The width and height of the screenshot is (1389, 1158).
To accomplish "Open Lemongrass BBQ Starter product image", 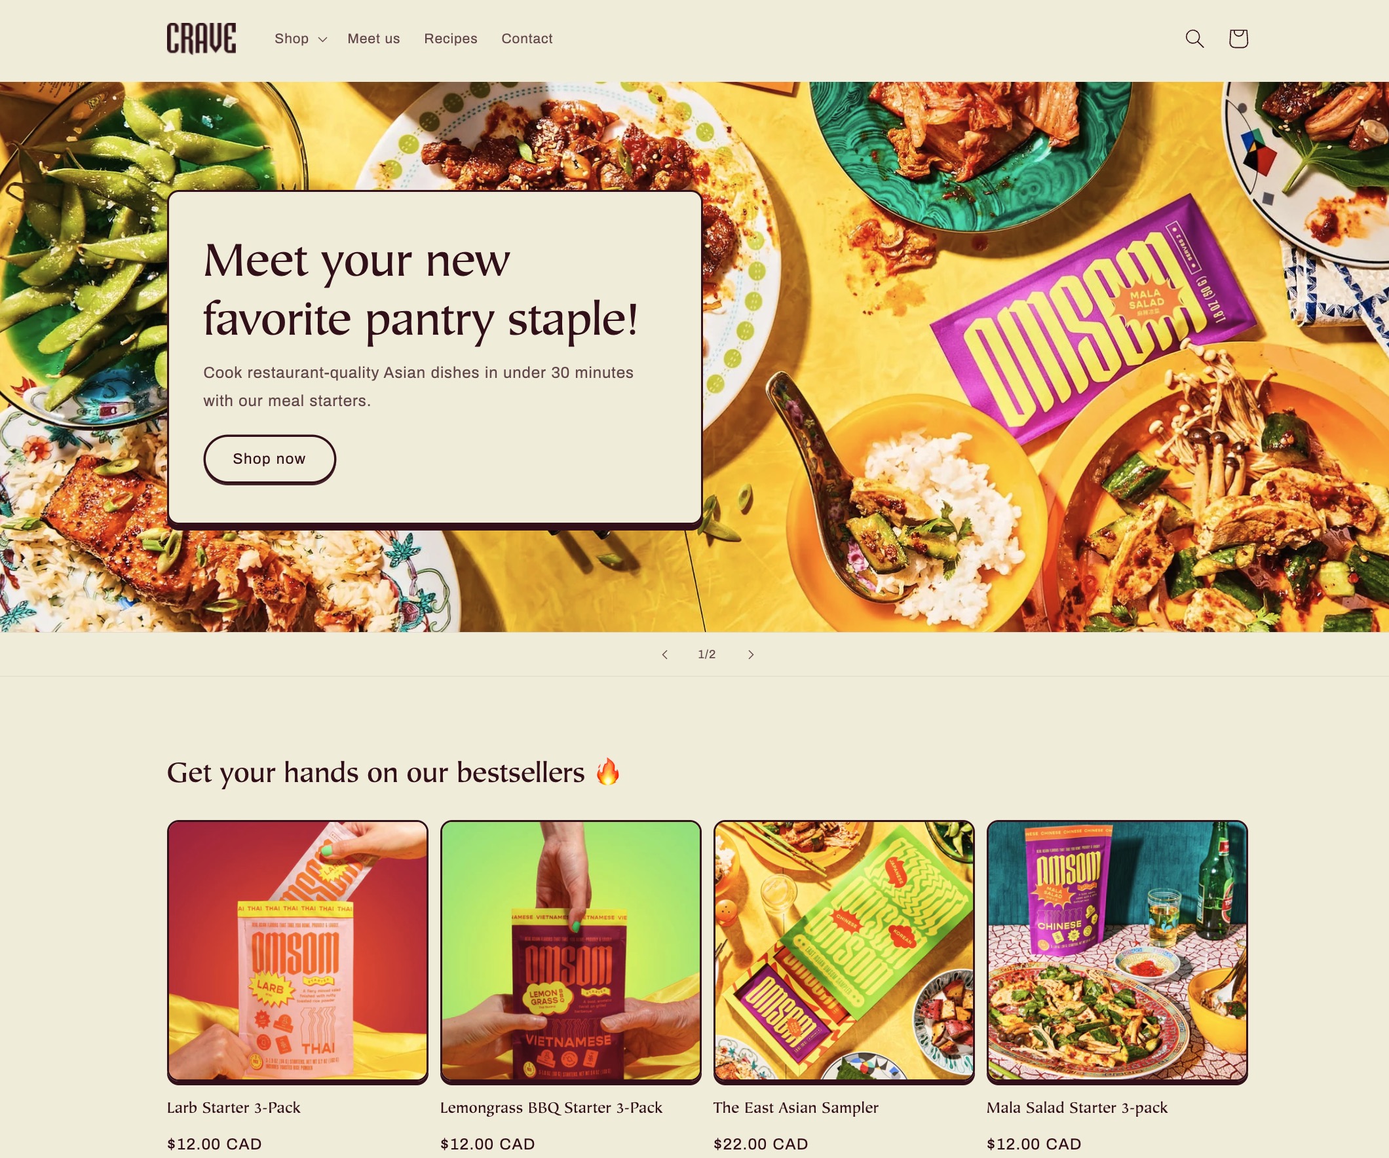I will click(571, 951).
